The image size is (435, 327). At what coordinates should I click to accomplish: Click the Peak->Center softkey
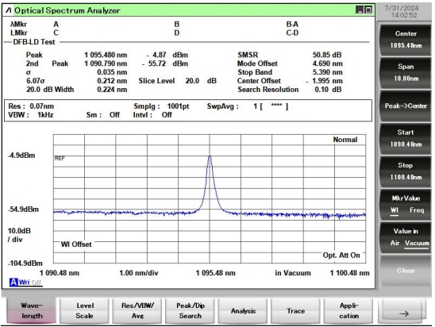(406, 106)
